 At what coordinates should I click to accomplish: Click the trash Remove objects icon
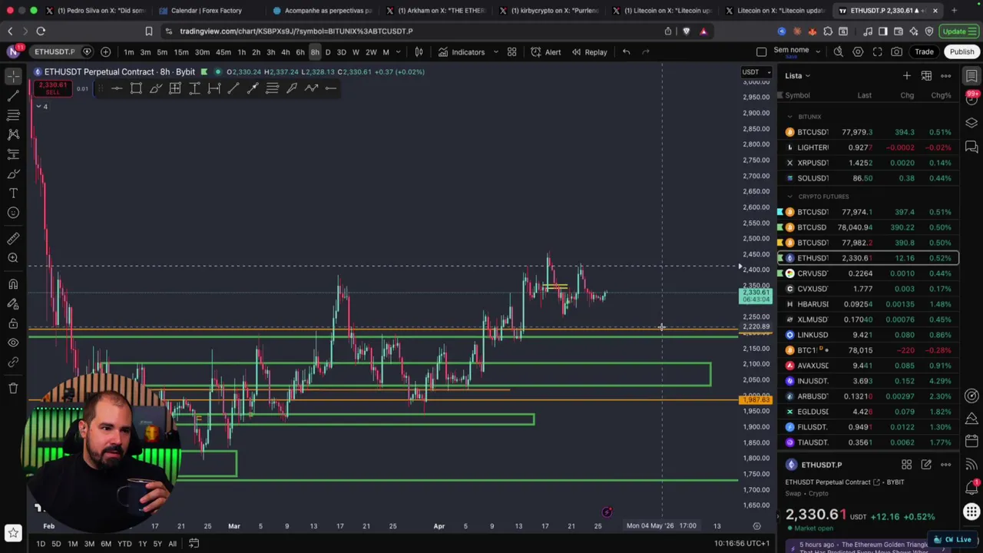[x=13, y=388]
